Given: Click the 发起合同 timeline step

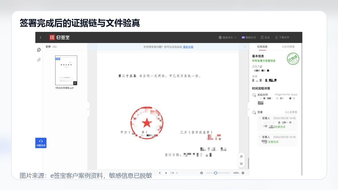Looking at the screenshot, I should (x=262, y=95).
